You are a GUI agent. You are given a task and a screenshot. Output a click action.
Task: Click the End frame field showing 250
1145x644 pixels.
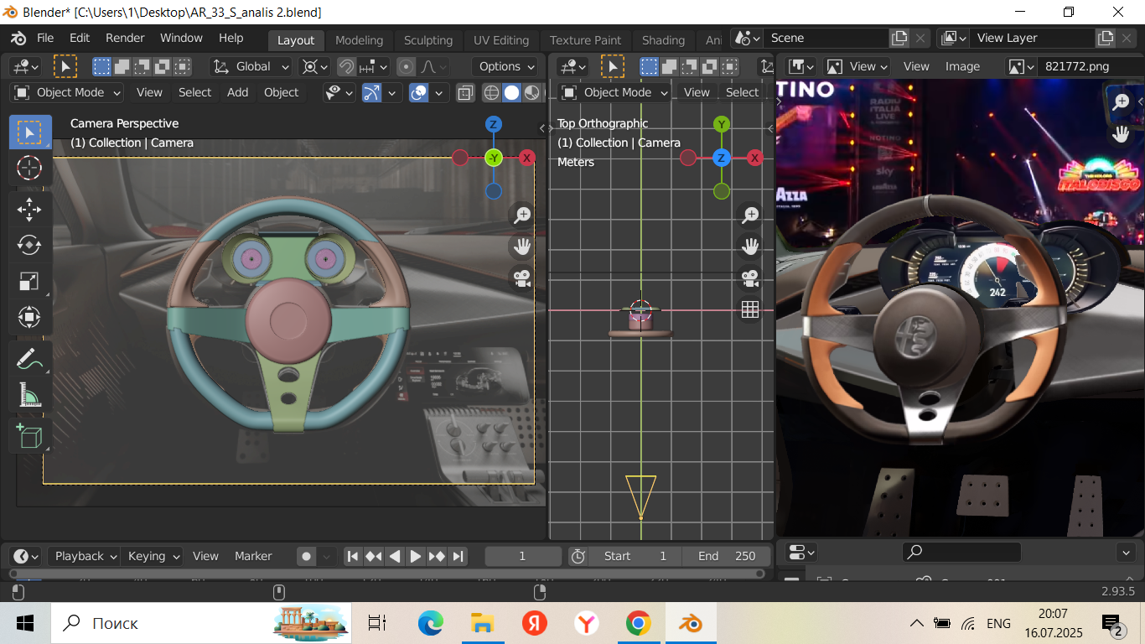pos(726,556)
